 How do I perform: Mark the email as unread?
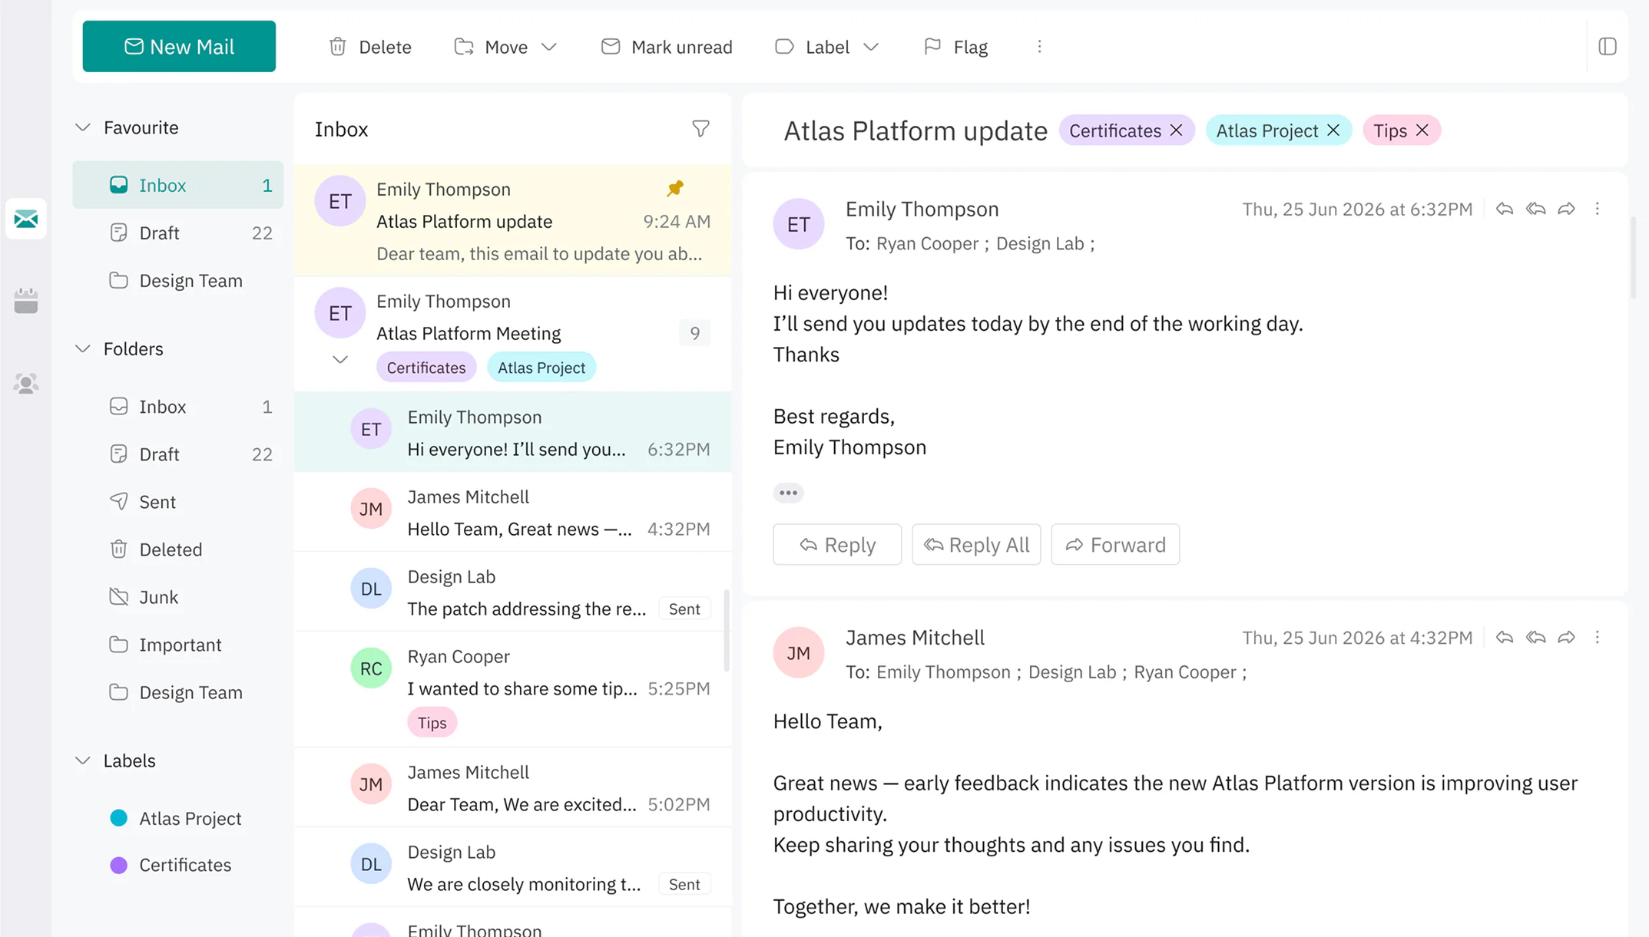pos(667,47)
